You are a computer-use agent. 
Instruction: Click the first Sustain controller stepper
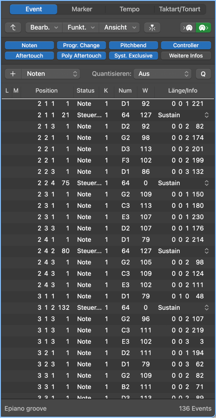tap(207, 115)
